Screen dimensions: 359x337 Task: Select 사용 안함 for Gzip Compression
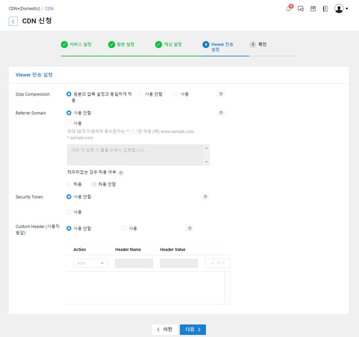click(140, 94)
